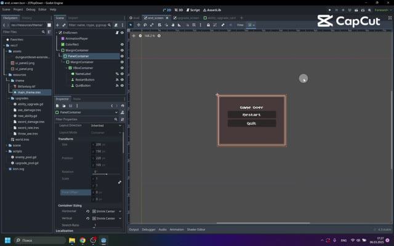Open the Layout Direction Inherited dropdown
The image size is (394, 246).
[x=106, y=125]
